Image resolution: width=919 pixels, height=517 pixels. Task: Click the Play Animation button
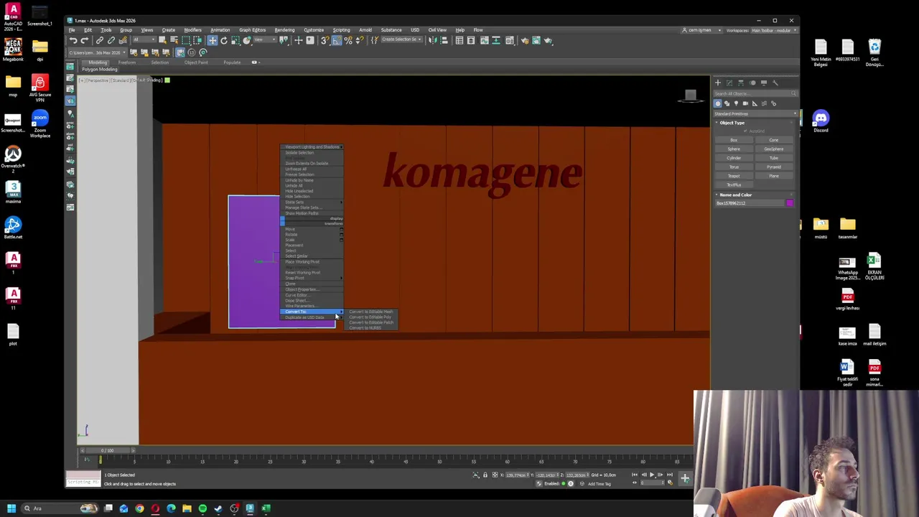[652, 475]
